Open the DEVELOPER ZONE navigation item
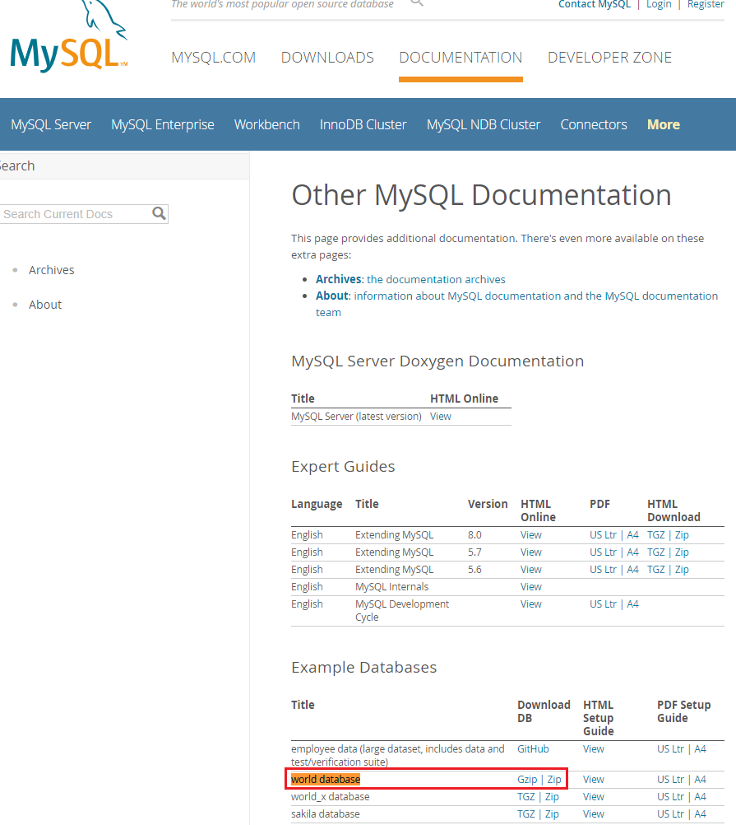 tap(609, 58)
